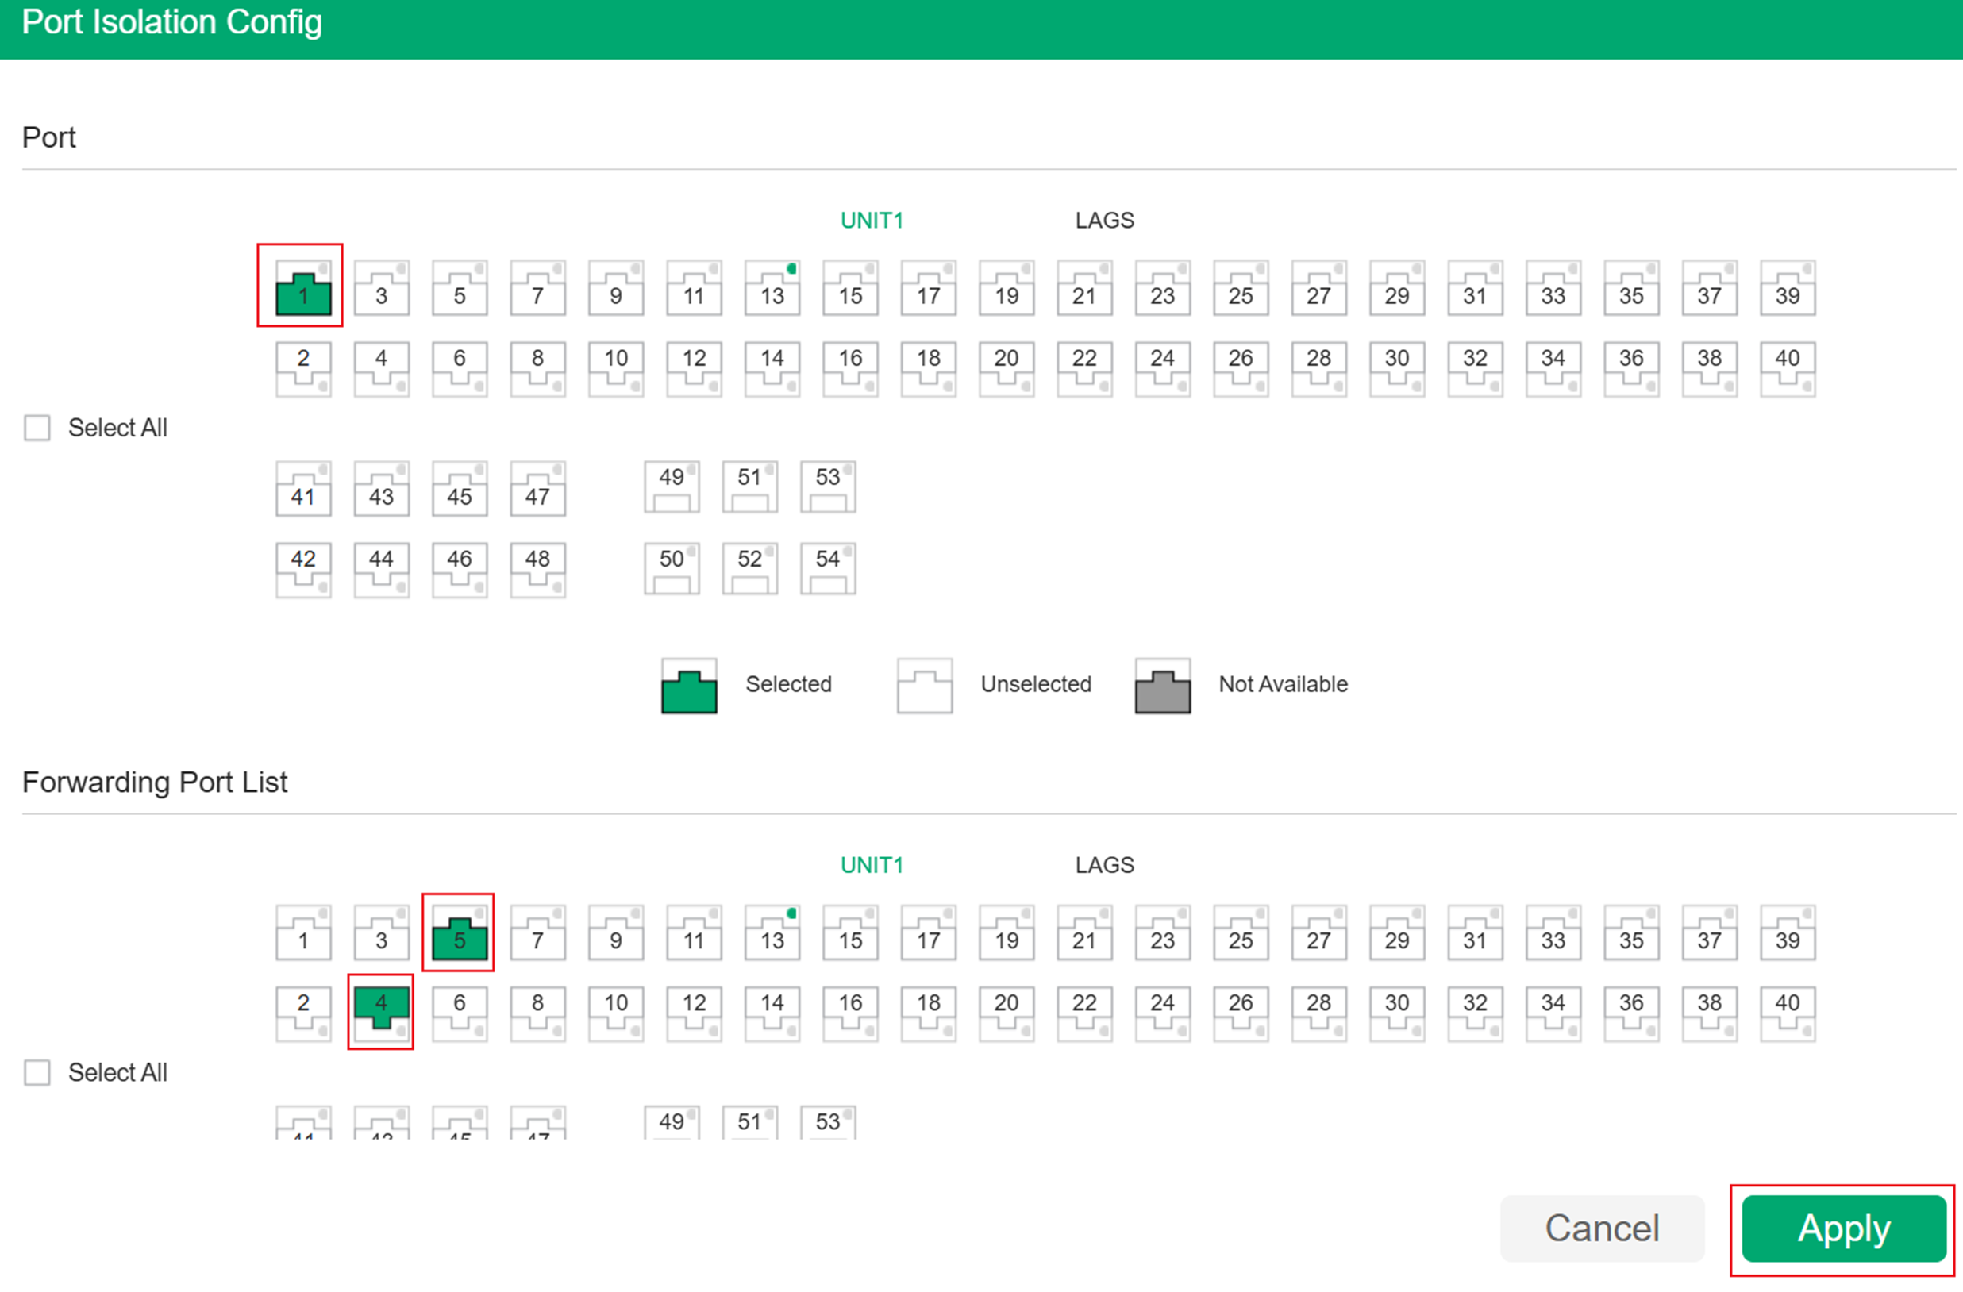
Task: Select port 40 in the Forwarding Port List
Action: [1788, 1013]
